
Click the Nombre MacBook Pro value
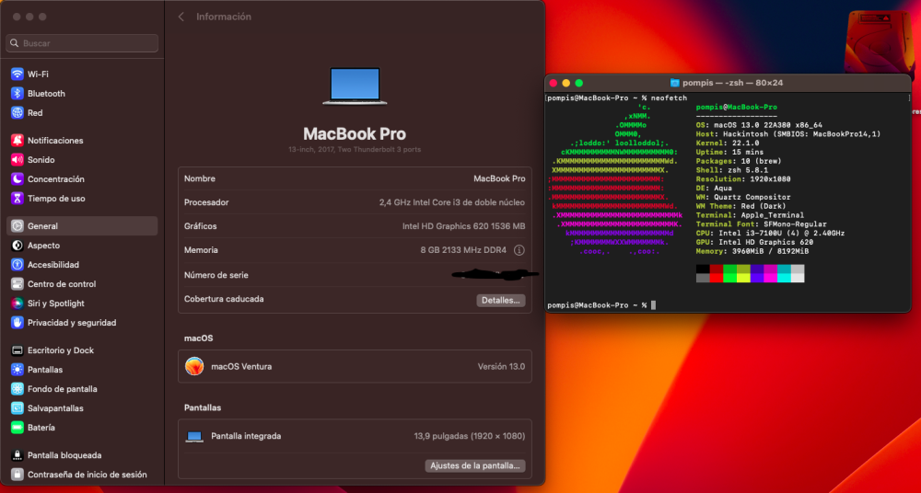(x=499, y=179)
